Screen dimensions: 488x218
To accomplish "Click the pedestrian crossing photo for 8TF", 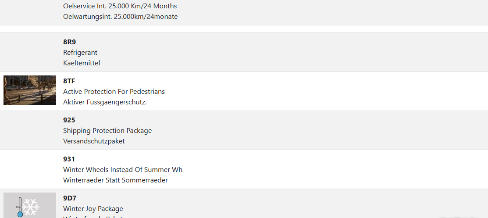I will (x=30, y=90).
